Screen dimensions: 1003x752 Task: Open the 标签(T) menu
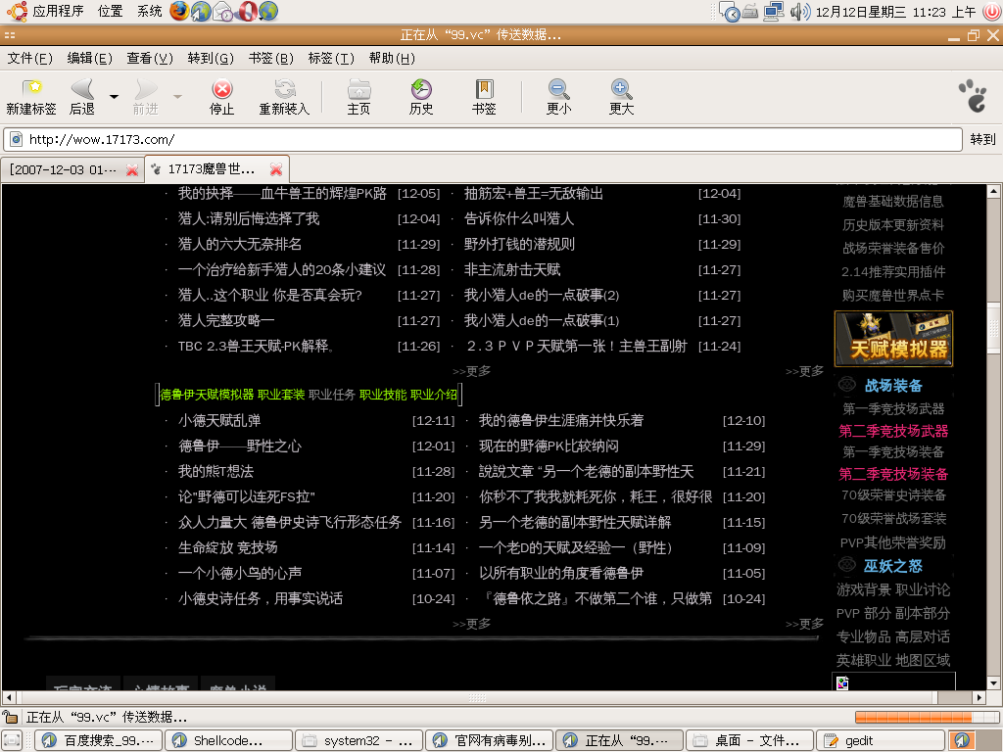click(x=331, y=58)
